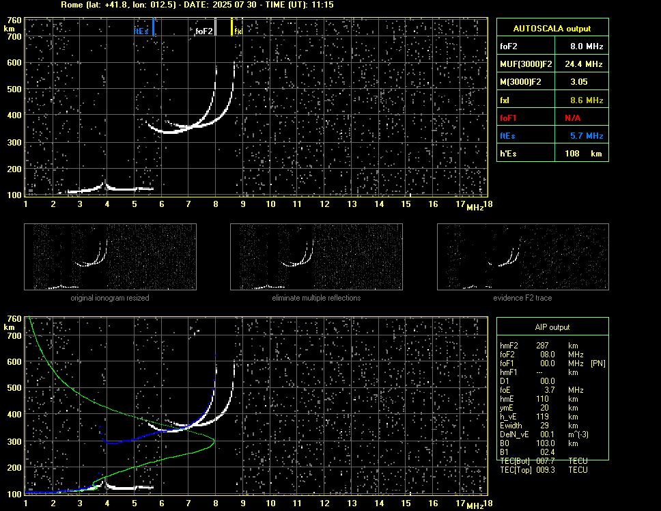Click the foF1 00.0 MHz [PN] row
Image resolution: width=661 pixels, height=511 pixels.
point(552,363)
